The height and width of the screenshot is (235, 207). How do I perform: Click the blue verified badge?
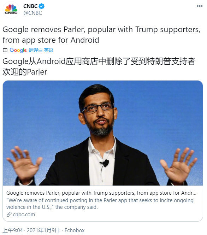(x=42, y=6)
